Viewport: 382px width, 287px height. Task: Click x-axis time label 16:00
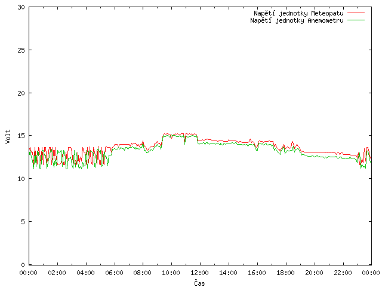pyautogui.click(x=257, y=273)
